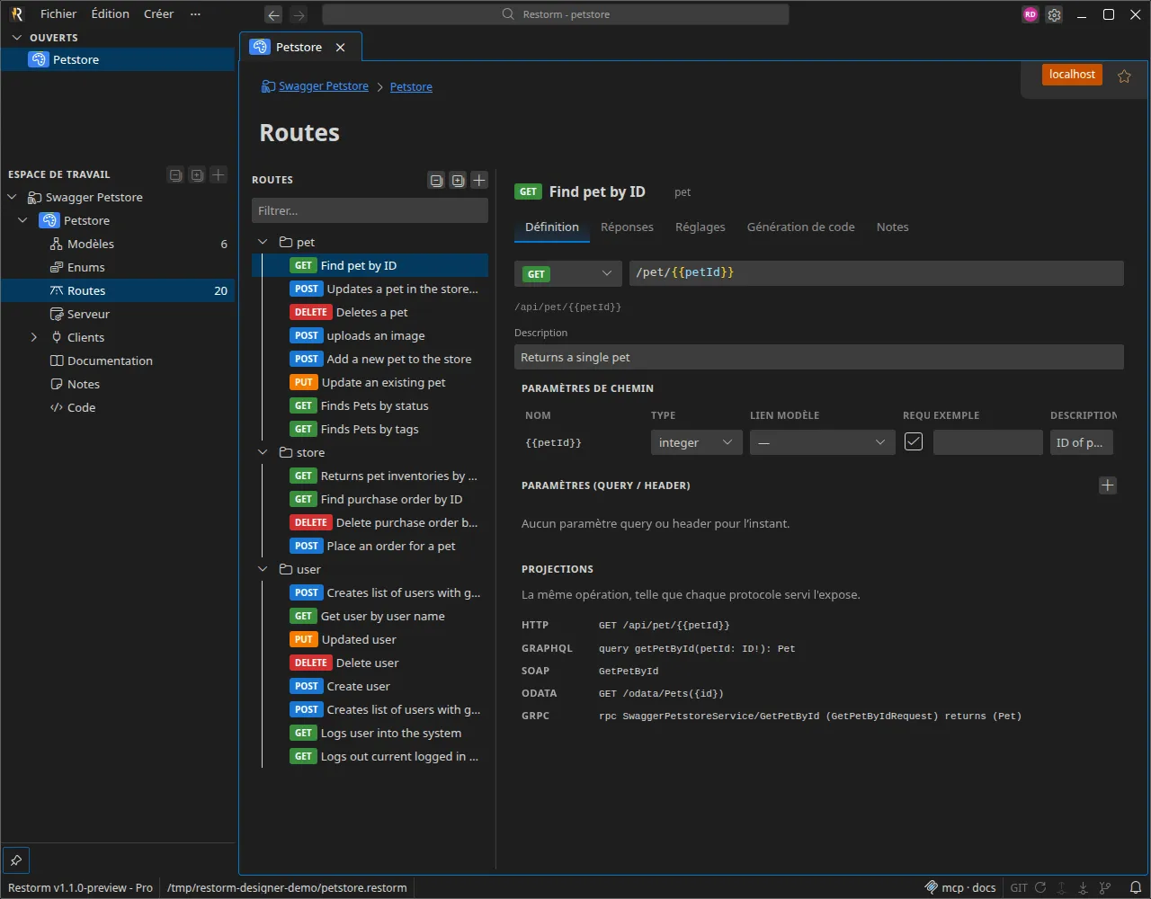Collapse the pet routes folder
Viewport: 1151px width, 899px height.
[263, 242]
